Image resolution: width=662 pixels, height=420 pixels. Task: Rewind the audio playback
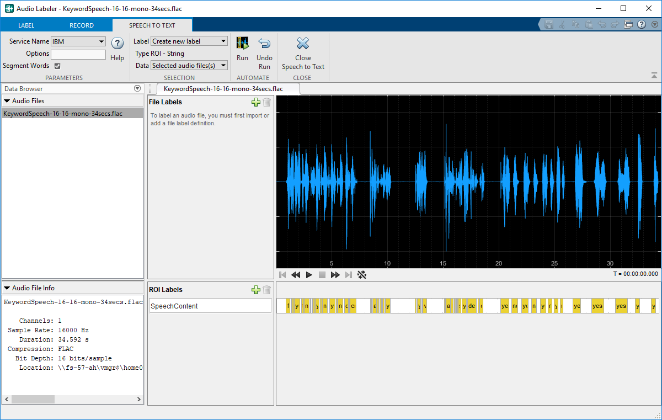point(296,275)
